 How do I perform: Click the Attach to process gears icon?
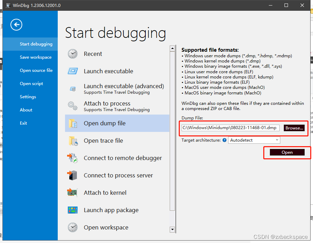click(73, 106)
